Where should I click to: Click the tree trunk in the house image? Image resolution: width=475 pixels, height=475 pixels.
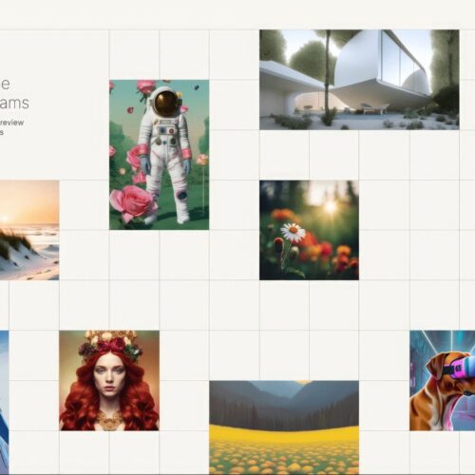(x=328, y=71)
